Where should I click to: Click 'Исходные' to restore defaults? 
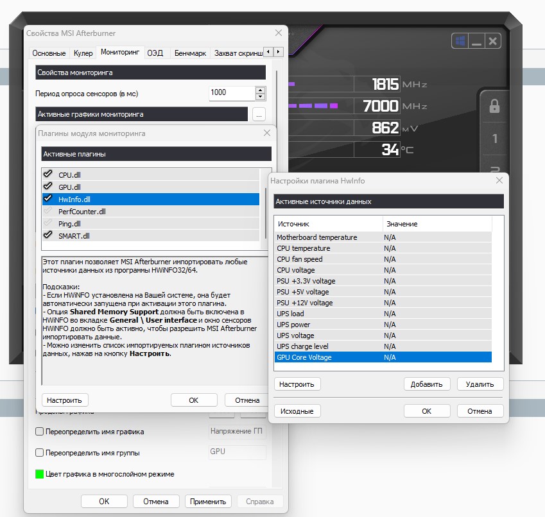point(297,411)
